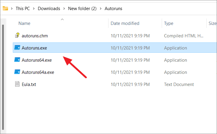
Task: Sort files by Name column header
Action: [x=24, y=23]
